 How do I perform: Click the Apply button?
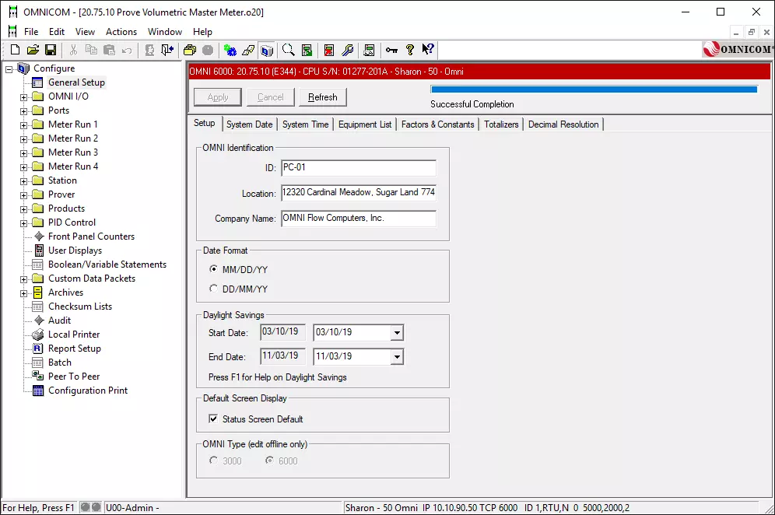pos(217,97)
